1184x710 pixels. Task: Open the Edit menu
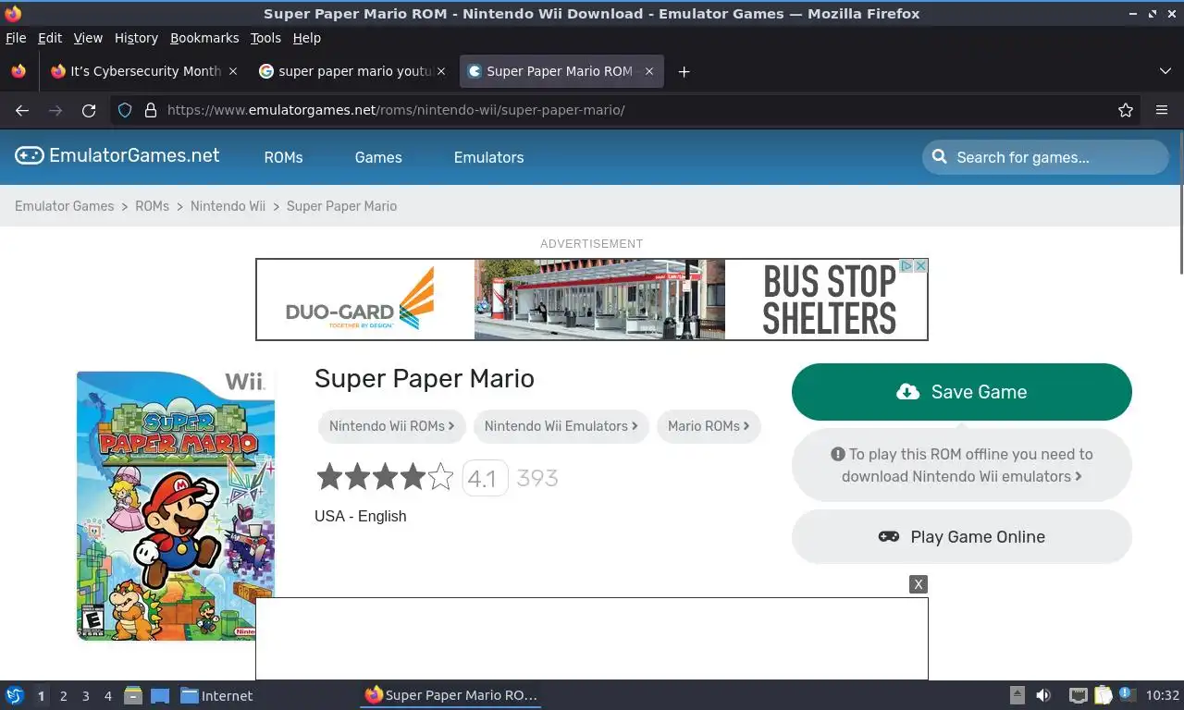click(50, 38)
